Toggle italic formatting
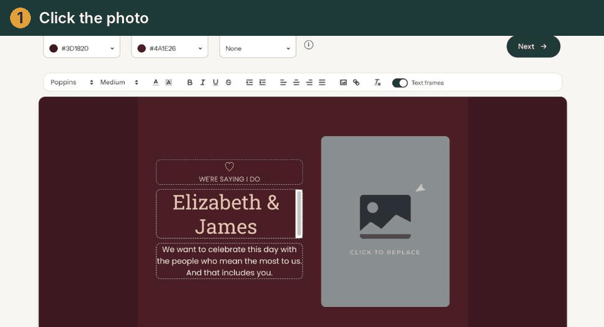 point(203,82)
